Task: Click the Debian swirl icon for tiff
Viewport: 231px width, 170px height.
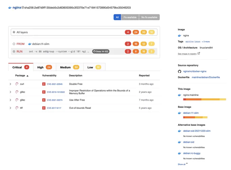Action: [17, 108]
